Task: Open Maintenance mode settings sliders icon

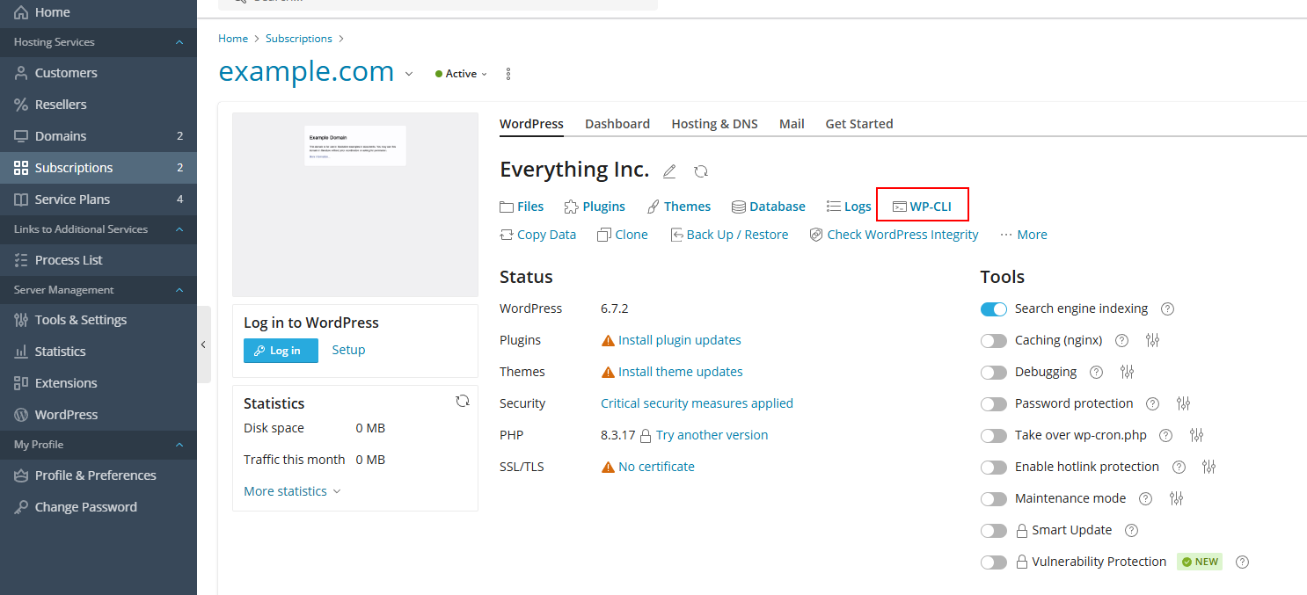Action: pyautogui.click(x=1176, y=498)
